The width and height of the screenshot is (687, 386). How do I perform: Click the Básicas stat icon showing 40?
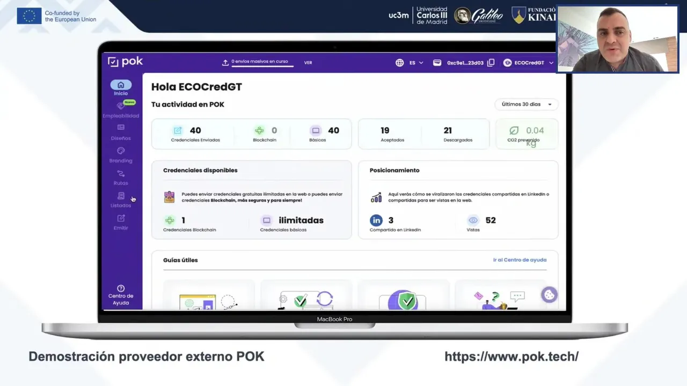click(x=316, y=130)
